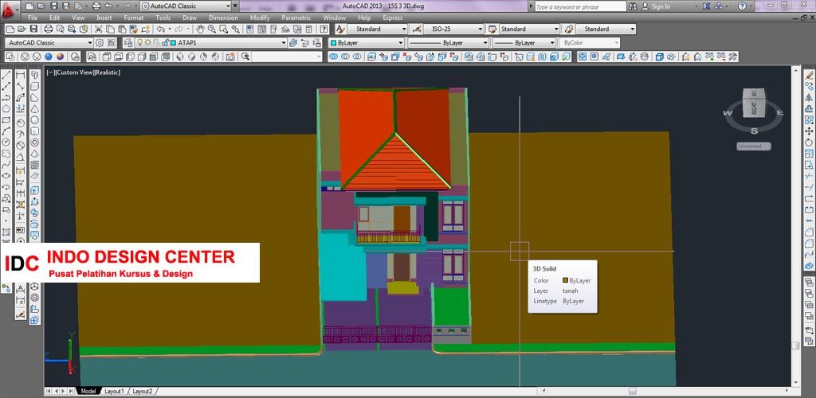The width and height of the screenshot is (816, 398).
Task: Open the Express menu
Action: click(x=392, y=18)
